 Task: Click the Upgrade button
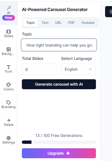point(59,153)
